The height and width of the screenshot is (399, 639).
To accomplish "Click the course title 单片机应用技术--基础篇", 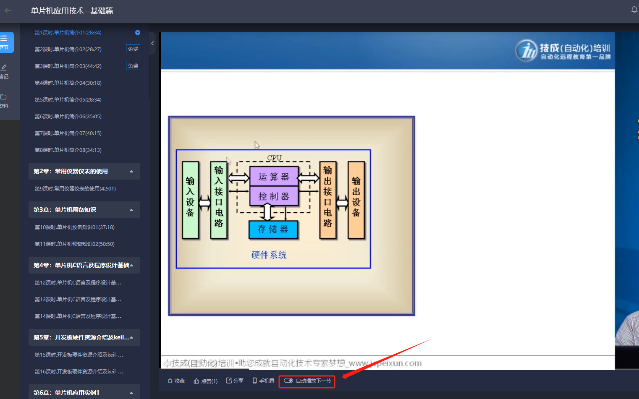I will [x=72, y=10].
